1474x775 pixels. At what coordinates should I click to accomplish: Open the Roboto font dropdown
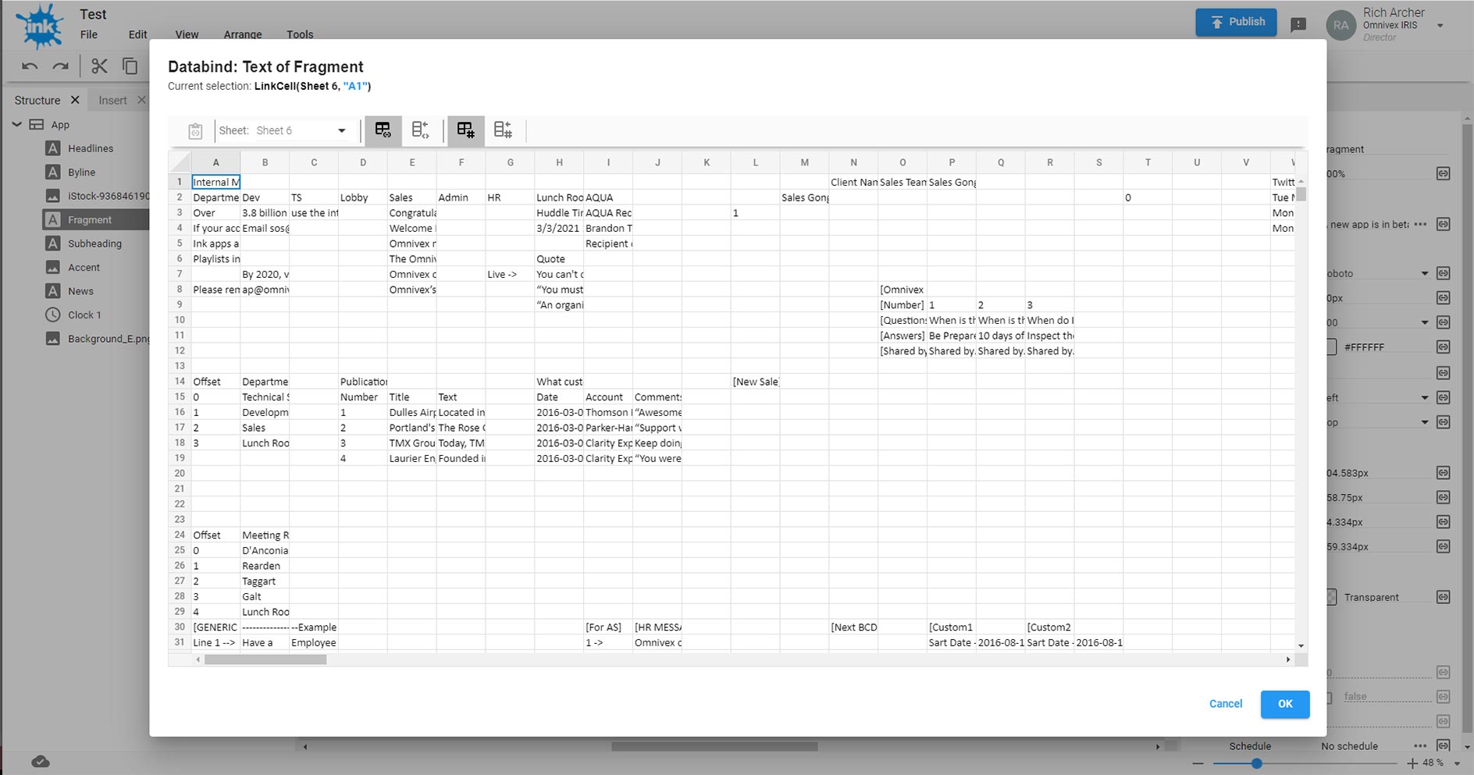tap(1424, 274)
